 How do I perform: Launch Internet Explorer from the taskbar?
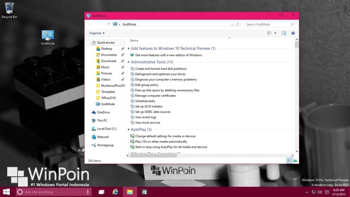pos(115,192)
